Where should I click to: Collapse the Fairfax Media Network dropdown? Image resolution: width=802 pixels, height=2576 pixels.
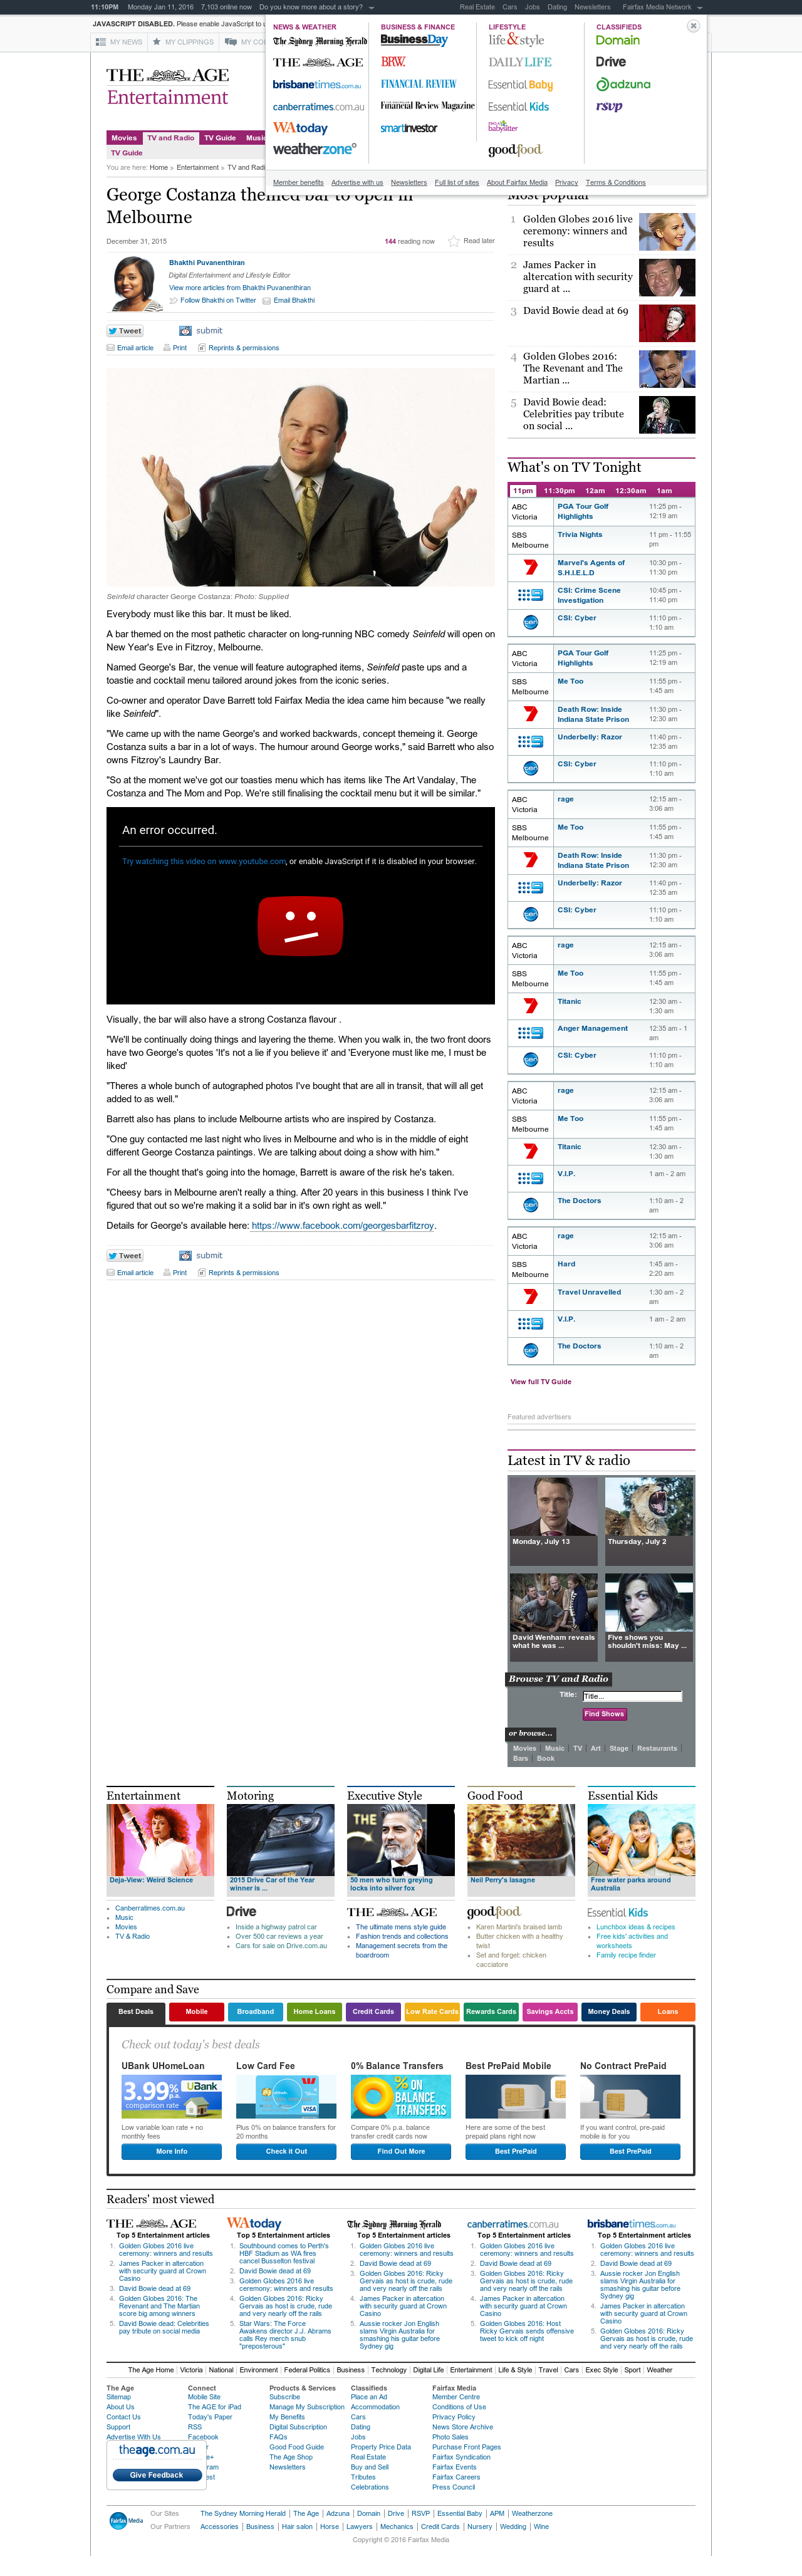coord(699,7)
